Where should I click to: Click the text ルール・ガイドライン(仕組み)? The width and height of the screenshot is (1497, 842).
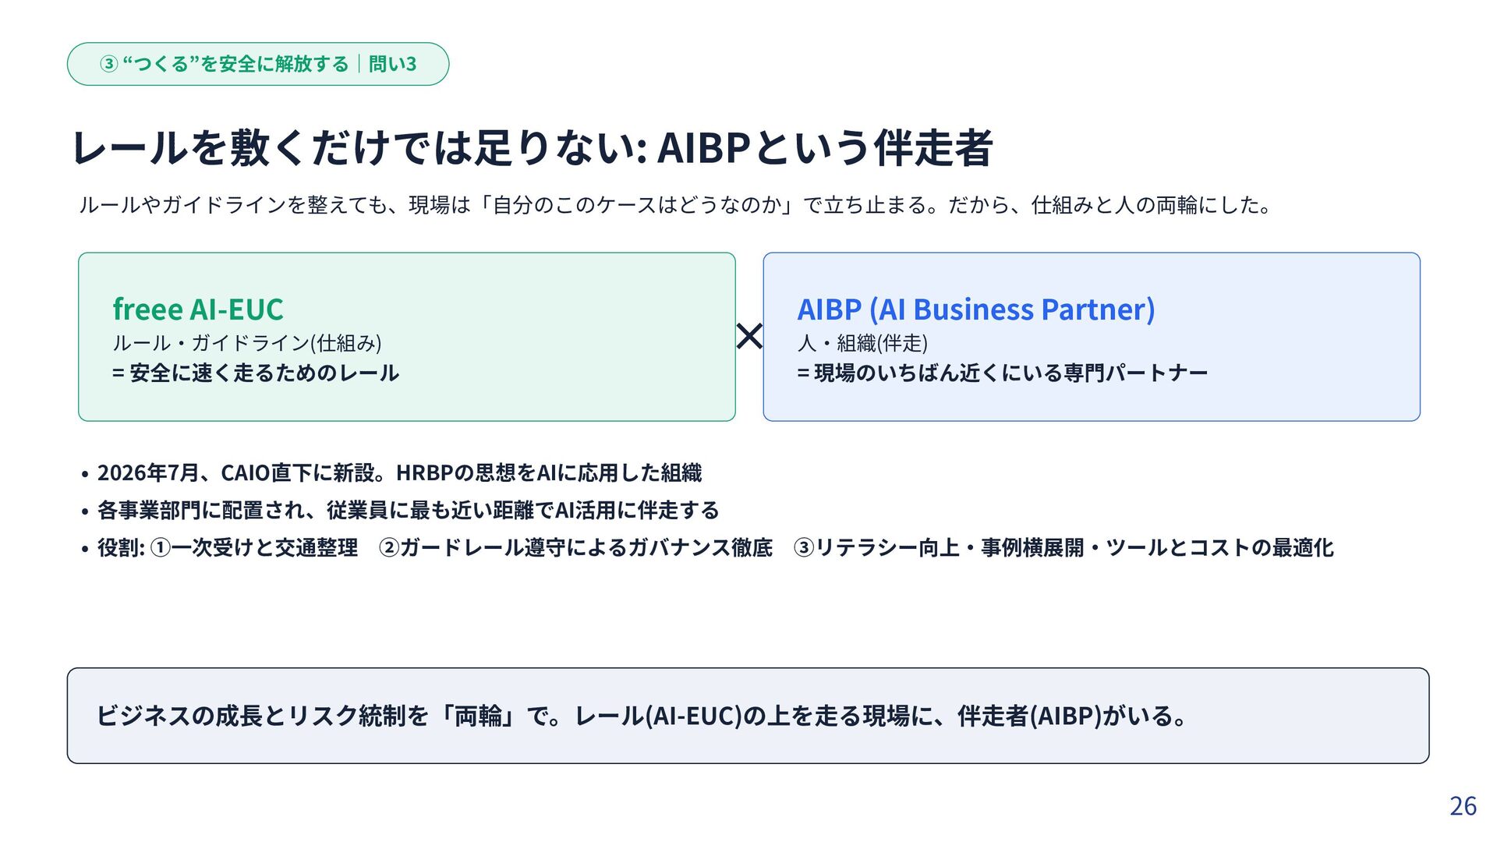247,343
